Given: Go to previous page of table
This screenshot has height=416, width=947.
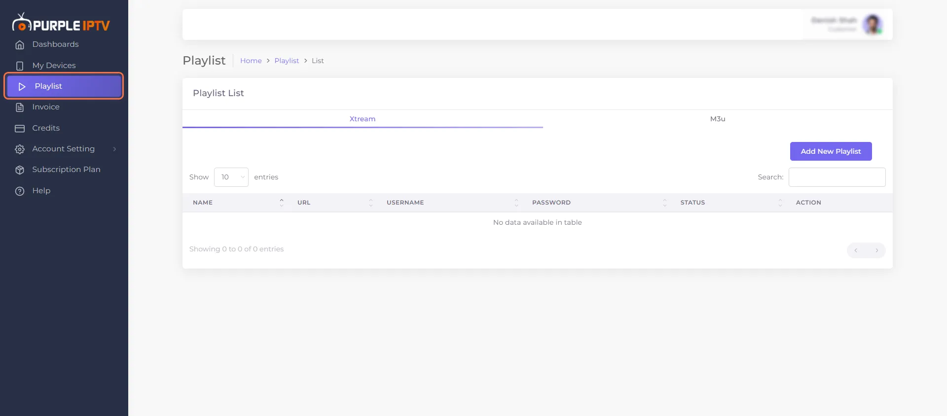Looking at the screenshot, I should (x=856, y=250).
